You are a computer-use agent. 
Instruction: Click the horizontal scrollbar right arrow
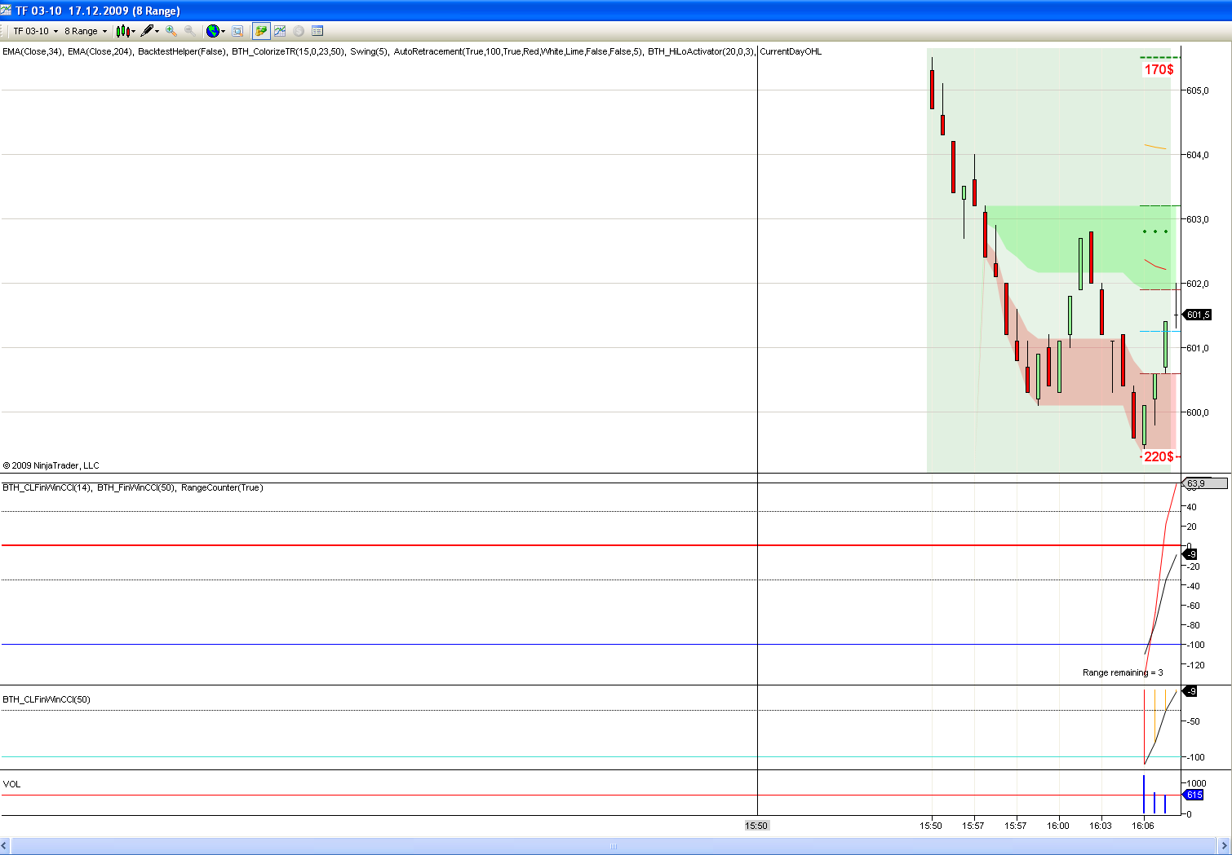point(1224,846)
